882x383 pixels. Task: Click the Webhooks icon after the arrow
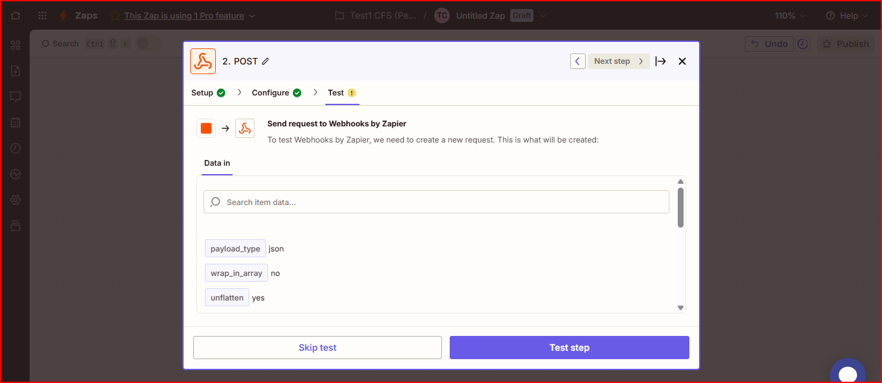(x=245, y=128)
